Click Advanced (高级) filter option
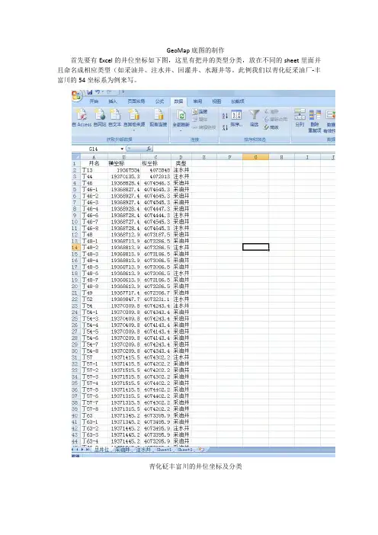Image resolution: width=378 pixels, height=535 pixels. [x=271, y=127]
